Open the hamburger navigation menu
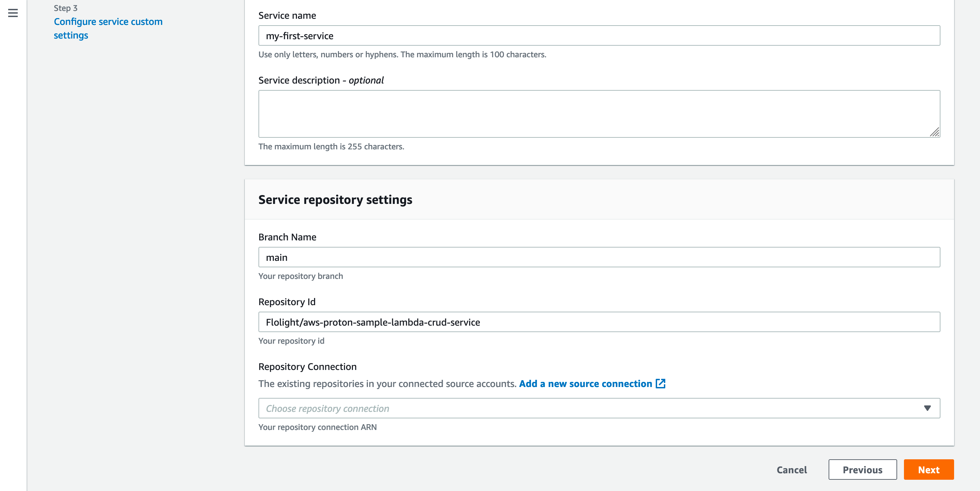 tap(13, 13)
